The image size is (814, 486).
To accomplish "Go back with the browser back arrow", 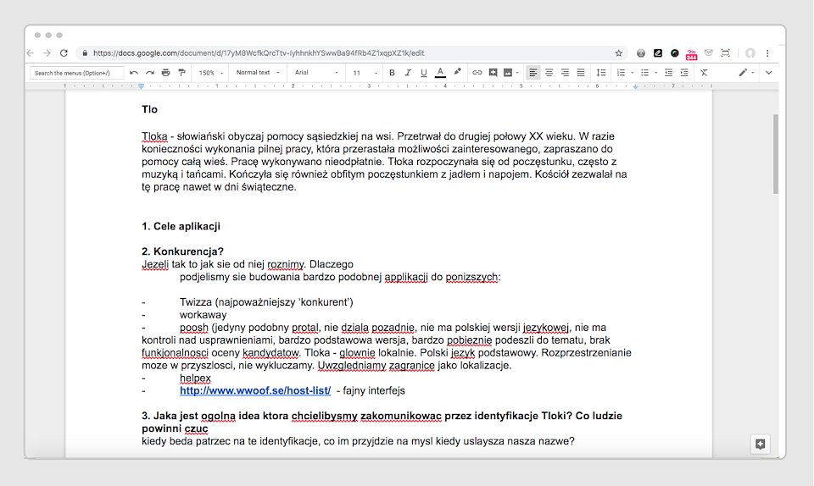I will pyautogui.click(x=31, y=52).
